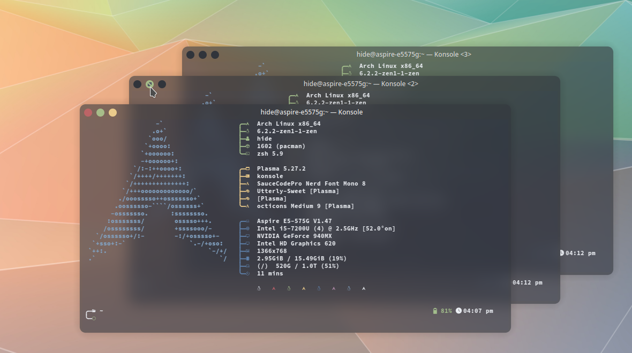
Task: Click the rightmost dark button in Konsole <3>
Action: 215,55
